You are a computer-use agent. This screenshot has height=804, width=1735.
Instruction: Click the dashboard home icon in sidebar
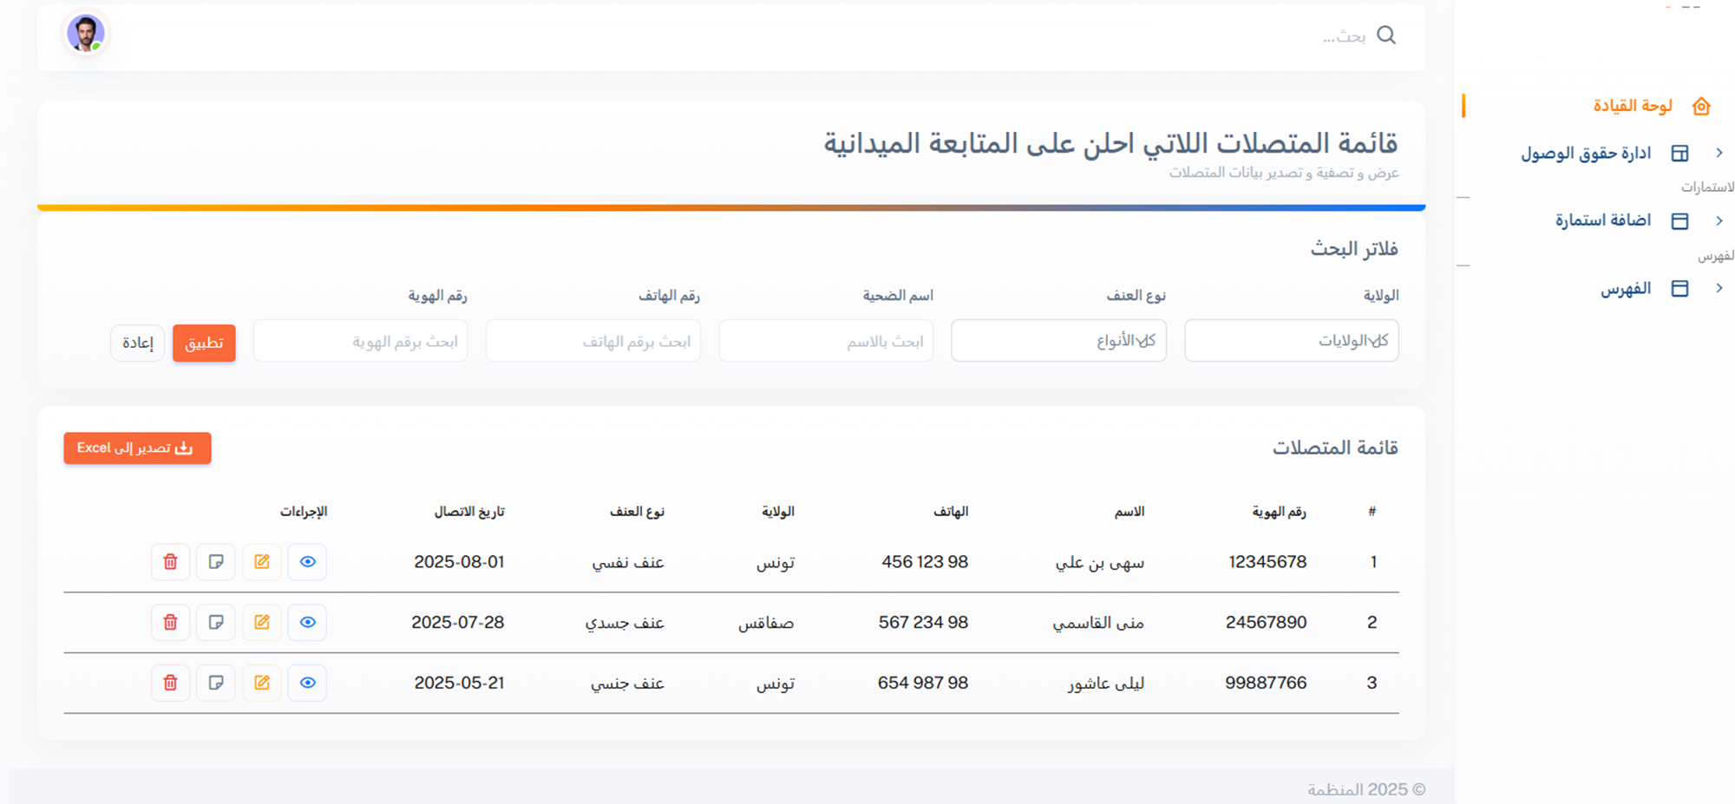click(1700, 106)
